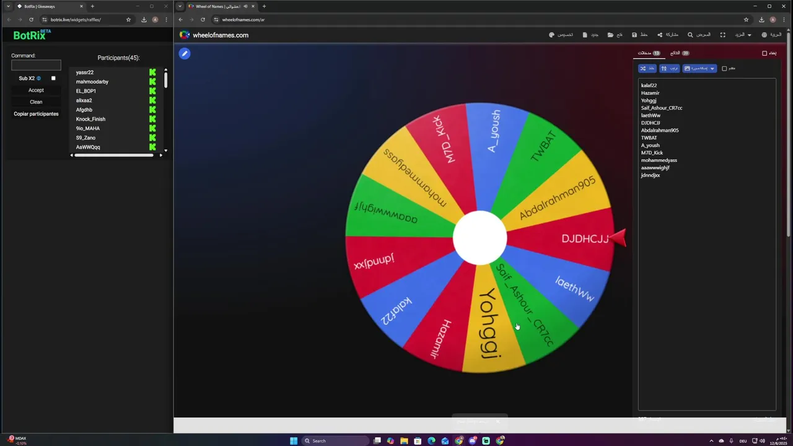Click the Windows taskbar Search box
Viewport: 793px width, 446px height.
(335, 441)
